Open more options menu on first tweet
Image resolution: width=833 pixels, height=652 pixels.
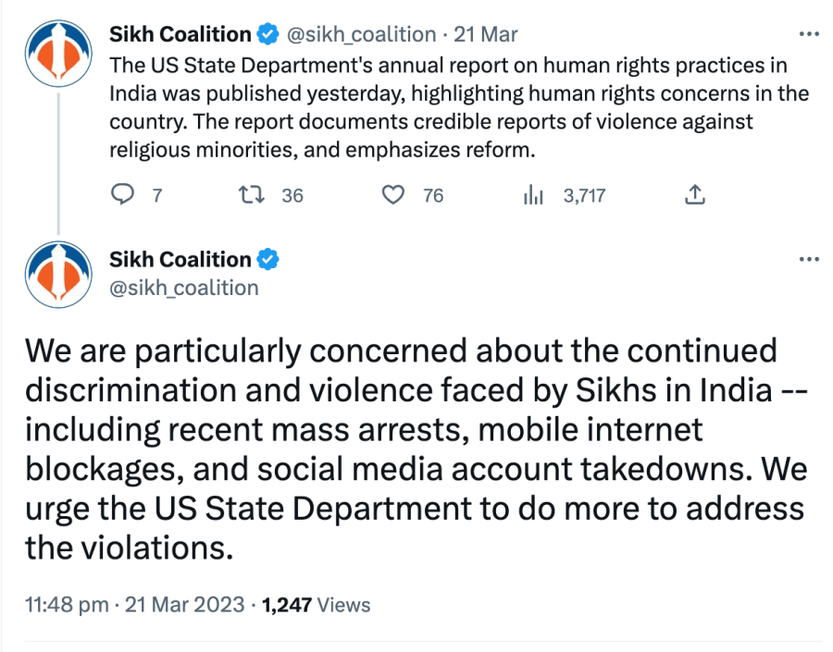(x=808, y=35)
